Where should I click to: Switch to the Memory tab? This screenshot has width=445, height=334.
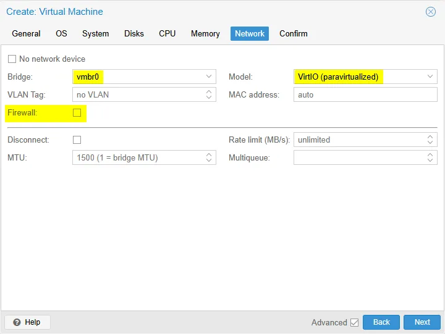click(x=205, y=34)
